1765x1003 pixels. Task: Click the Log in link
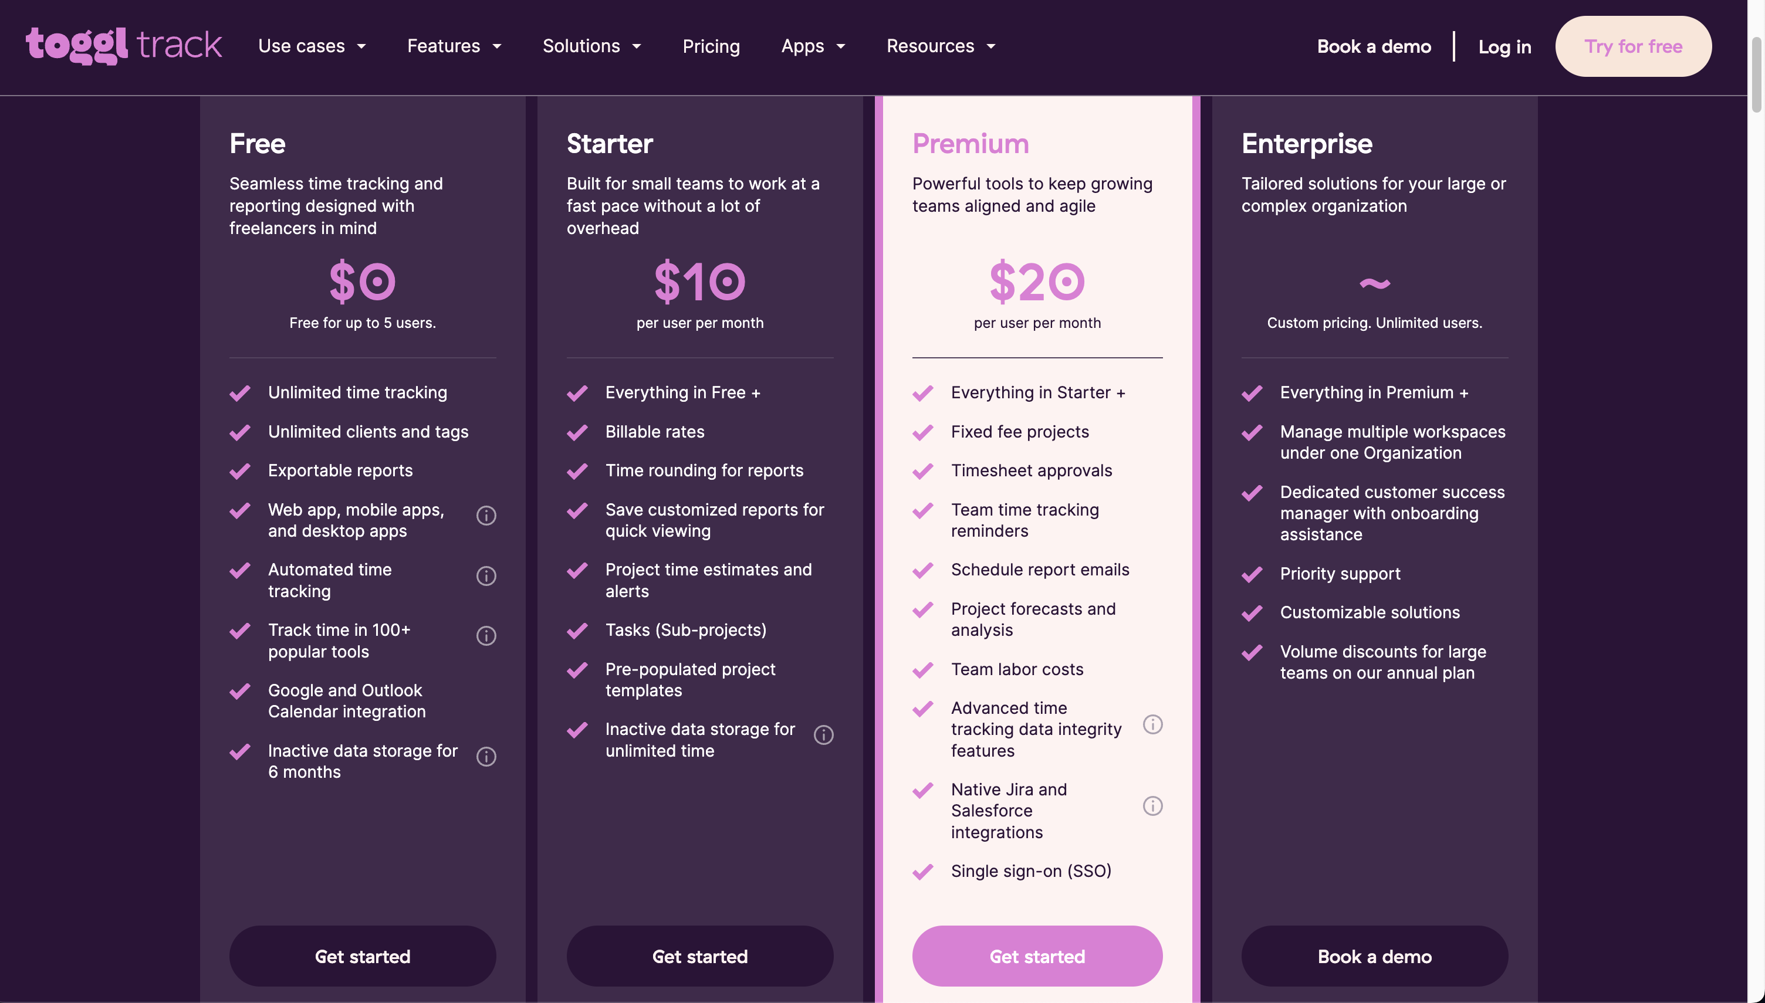click(x=1504, y=47)
